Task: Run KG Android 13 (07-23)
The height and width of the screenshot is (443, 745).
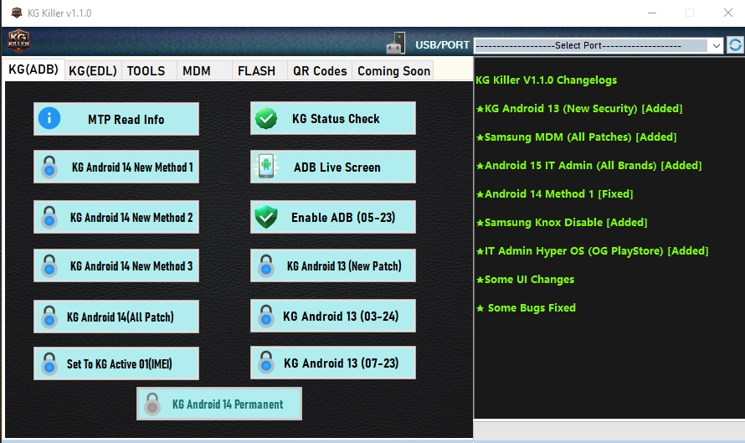Action: [333, 363]
